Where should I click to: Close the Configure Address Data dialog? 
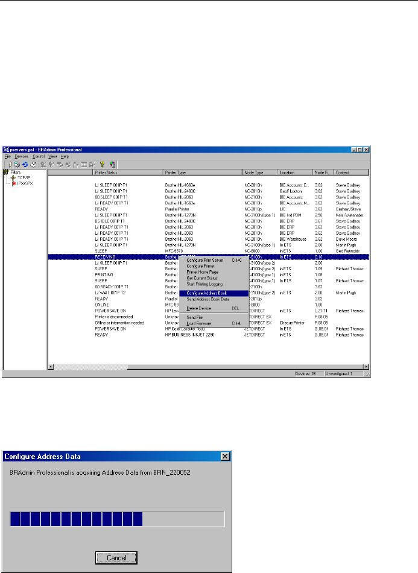point(225,456)
